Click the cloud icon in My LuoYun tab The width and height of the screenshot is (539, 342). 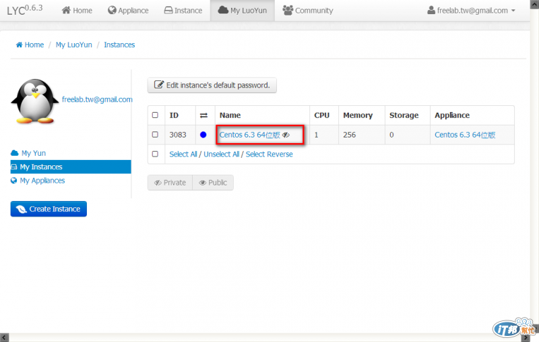click(x=223, y=10)
